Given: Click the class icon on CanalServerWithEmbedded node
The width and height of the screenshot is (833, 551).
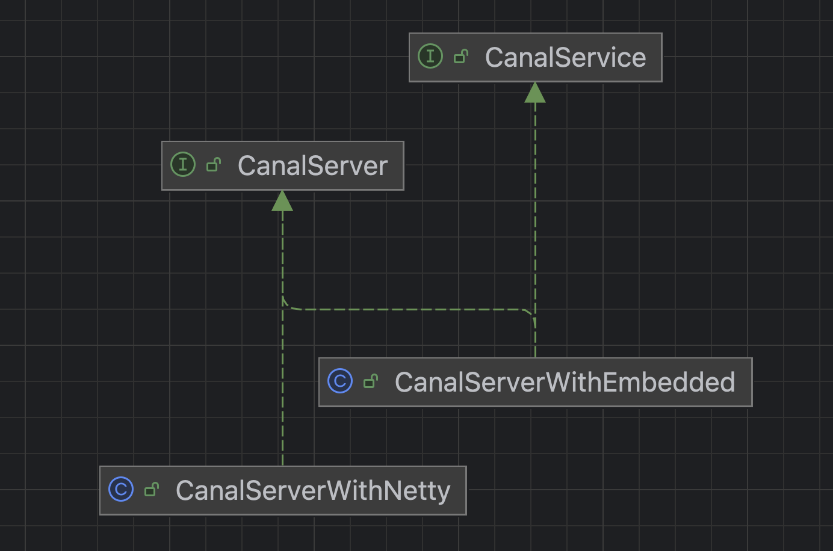Looking at the screenshot, I should 340,381.
